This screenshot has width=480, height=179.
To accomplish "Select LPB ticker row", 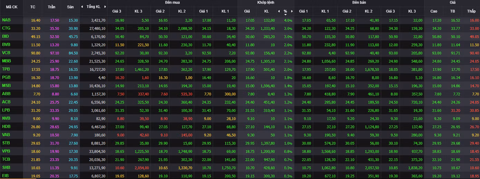I will [240, 110].
